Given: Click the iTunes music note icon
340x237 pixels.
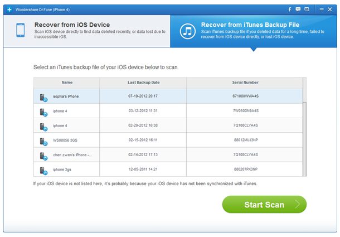Looking at the screenshot, I should pyautogui.click(x=188, y=31).
